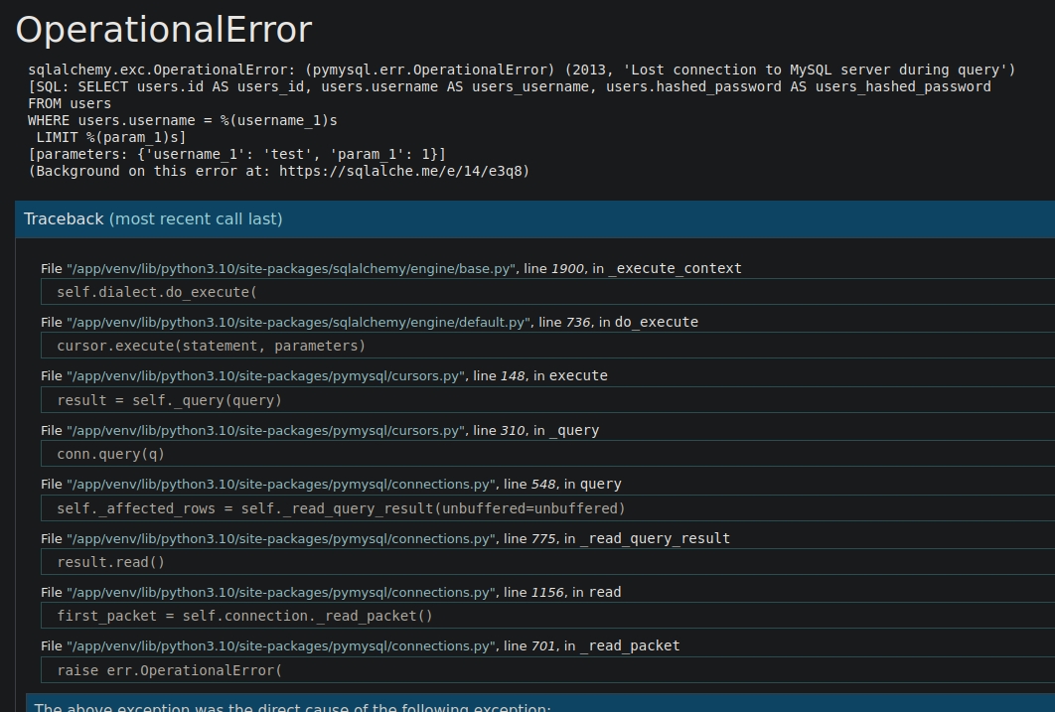This screenshot has width=1055, height=712.
Task: Select the cursors.py line 310 _query frame
Action: [x=319, y=430]
